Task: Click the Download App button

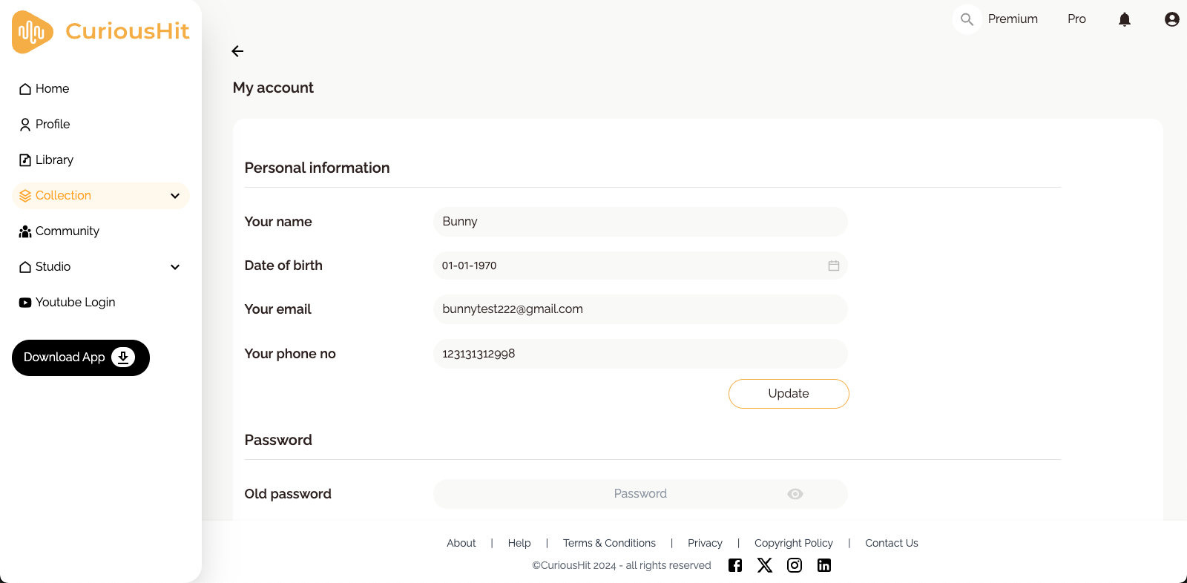Action: point(81,358)
